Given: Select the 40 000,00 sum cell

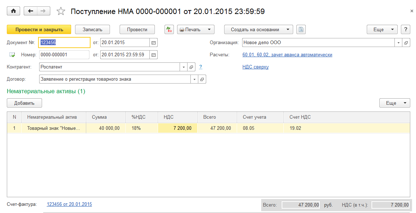Looking at the screenshot, I should coord(106,128).
